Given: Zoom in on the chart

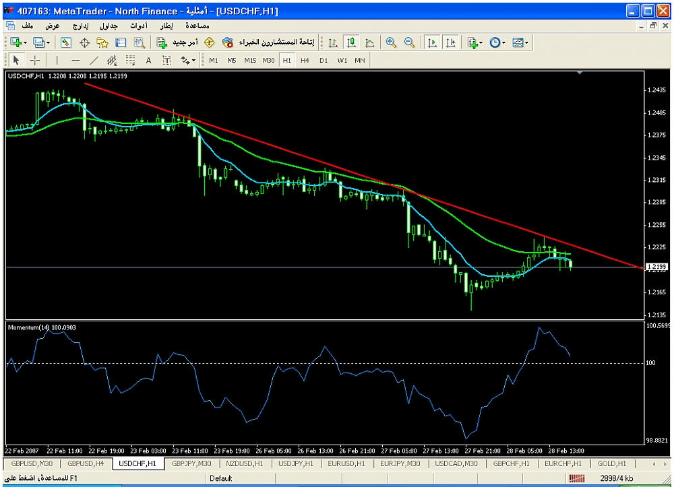Looking at the screenshot, I should (x=391, y=42).
